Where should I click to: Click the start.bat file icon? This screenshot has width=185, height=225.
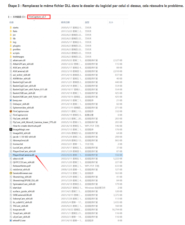(x=11, y=188)
